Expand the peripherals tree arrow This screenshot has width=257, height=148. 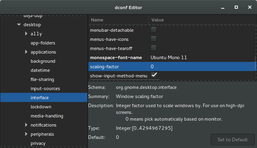click(26, 134)
